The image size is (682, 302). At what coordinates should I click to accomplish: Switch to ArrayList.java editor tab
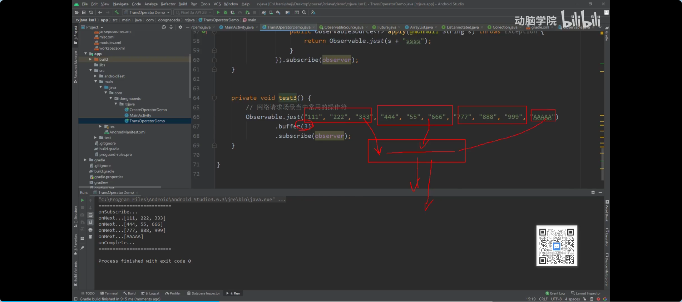coord(421,27)
